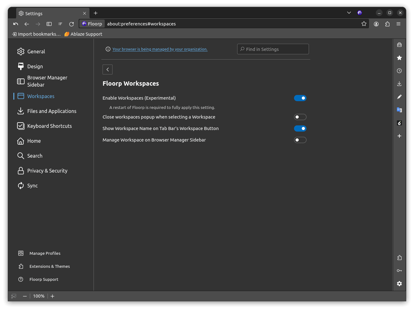Add a new webpanel to sidebar

pyautogui.click(x=399, y=136)
